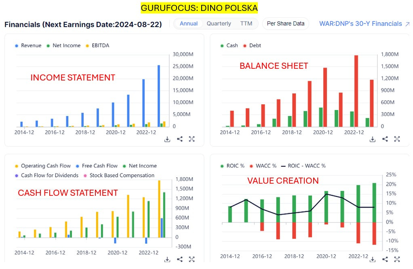Share the cash flow chart

(180, 259)
